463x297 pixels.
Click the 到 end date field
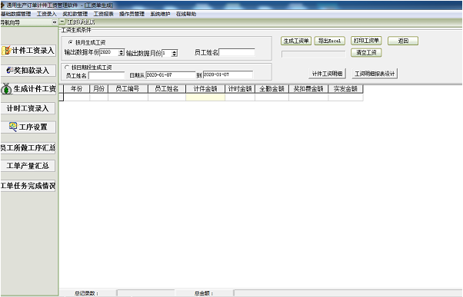click(x=228, y=74)
